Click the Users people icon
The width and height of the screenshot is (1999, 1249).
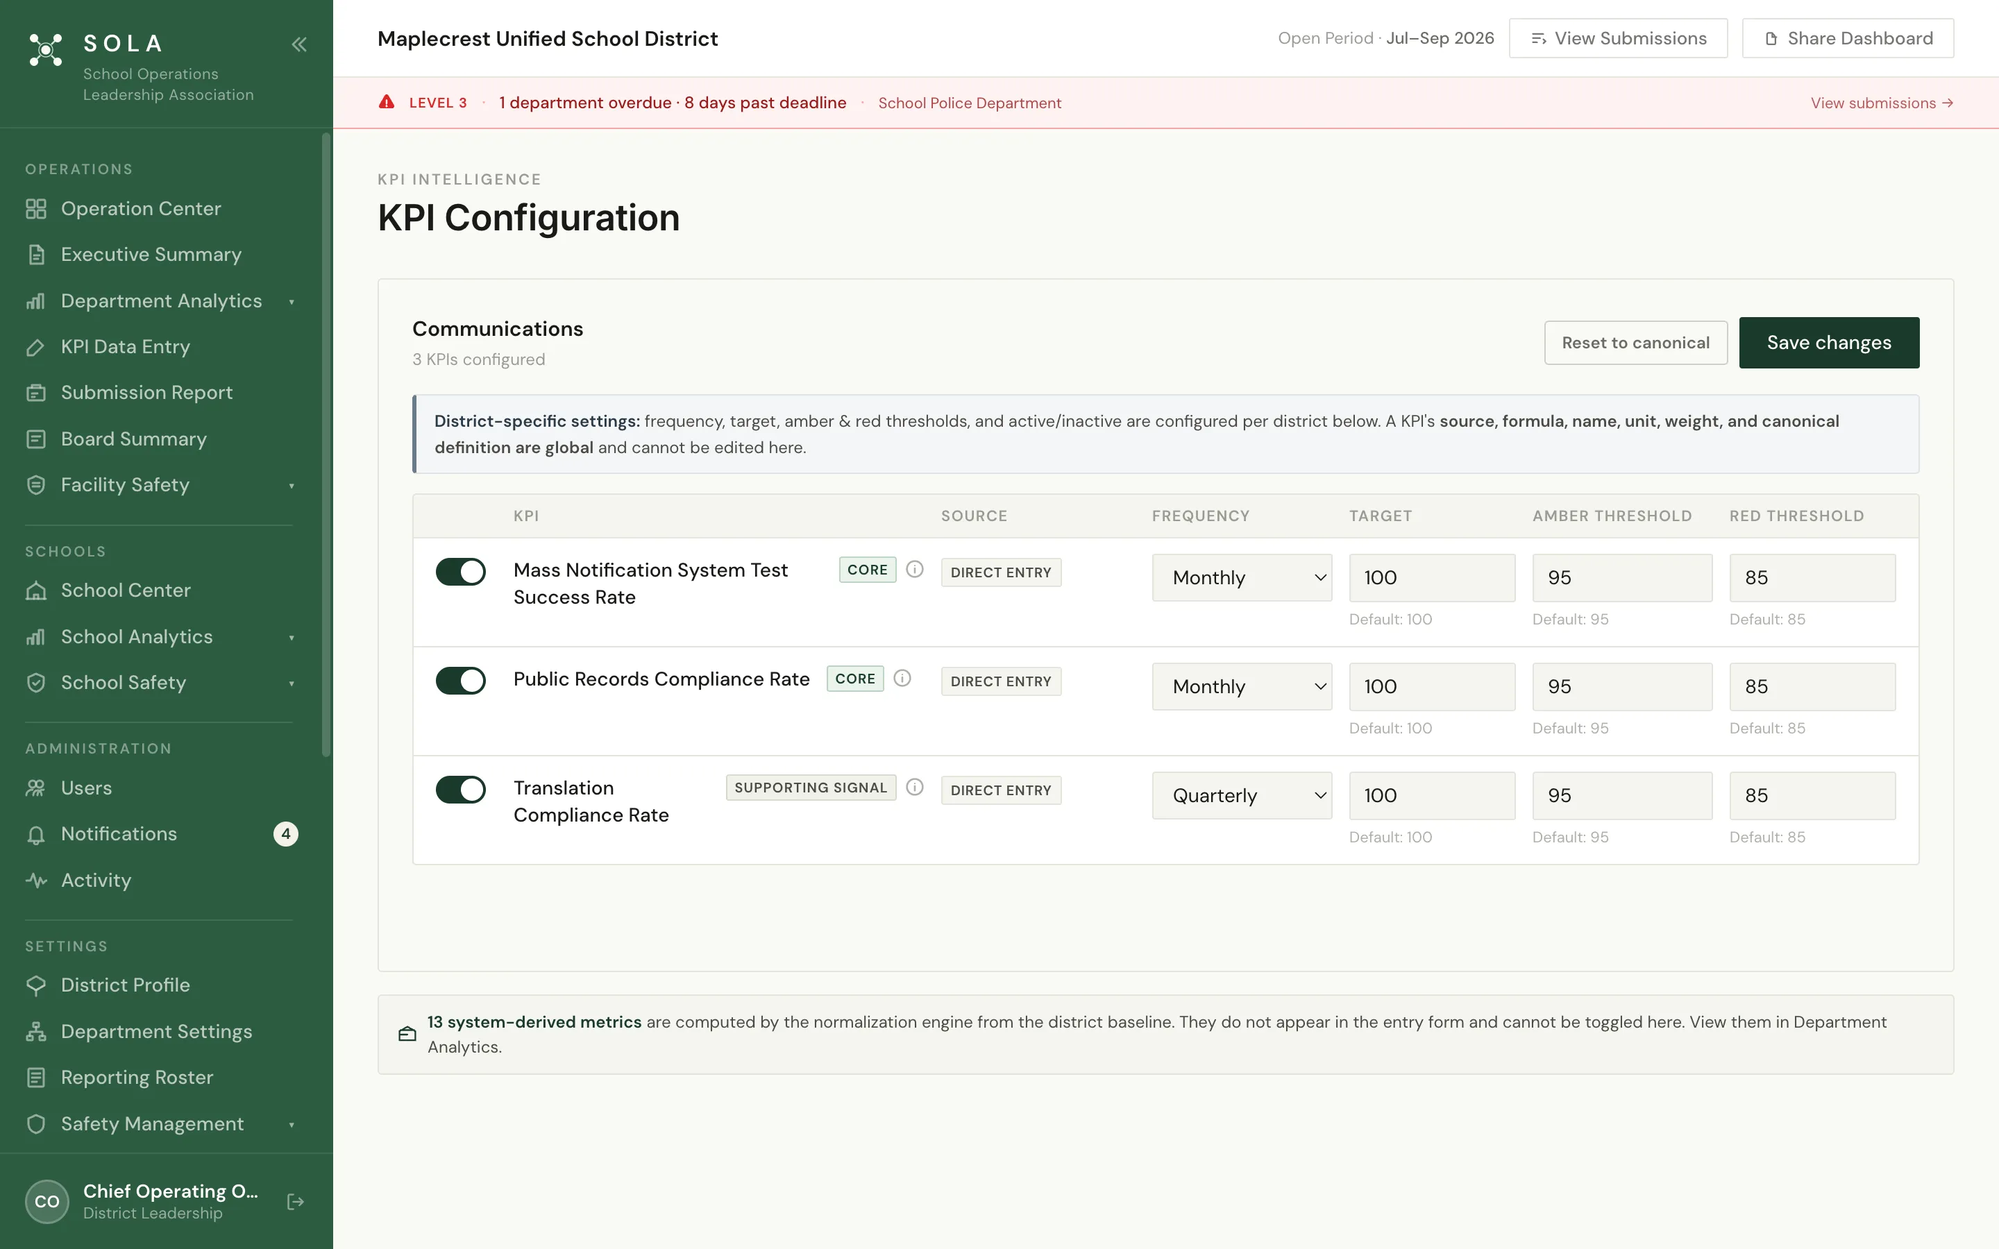[35, 788]
